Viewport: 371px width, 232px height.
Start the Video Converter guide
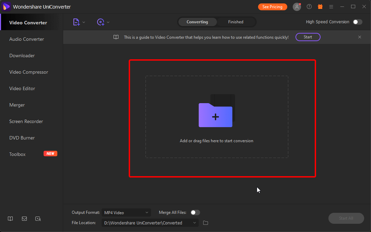308,37
